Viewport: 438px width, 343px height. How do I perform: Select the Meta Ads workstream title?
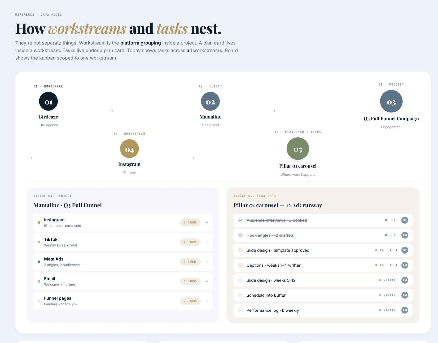point(54,259)
